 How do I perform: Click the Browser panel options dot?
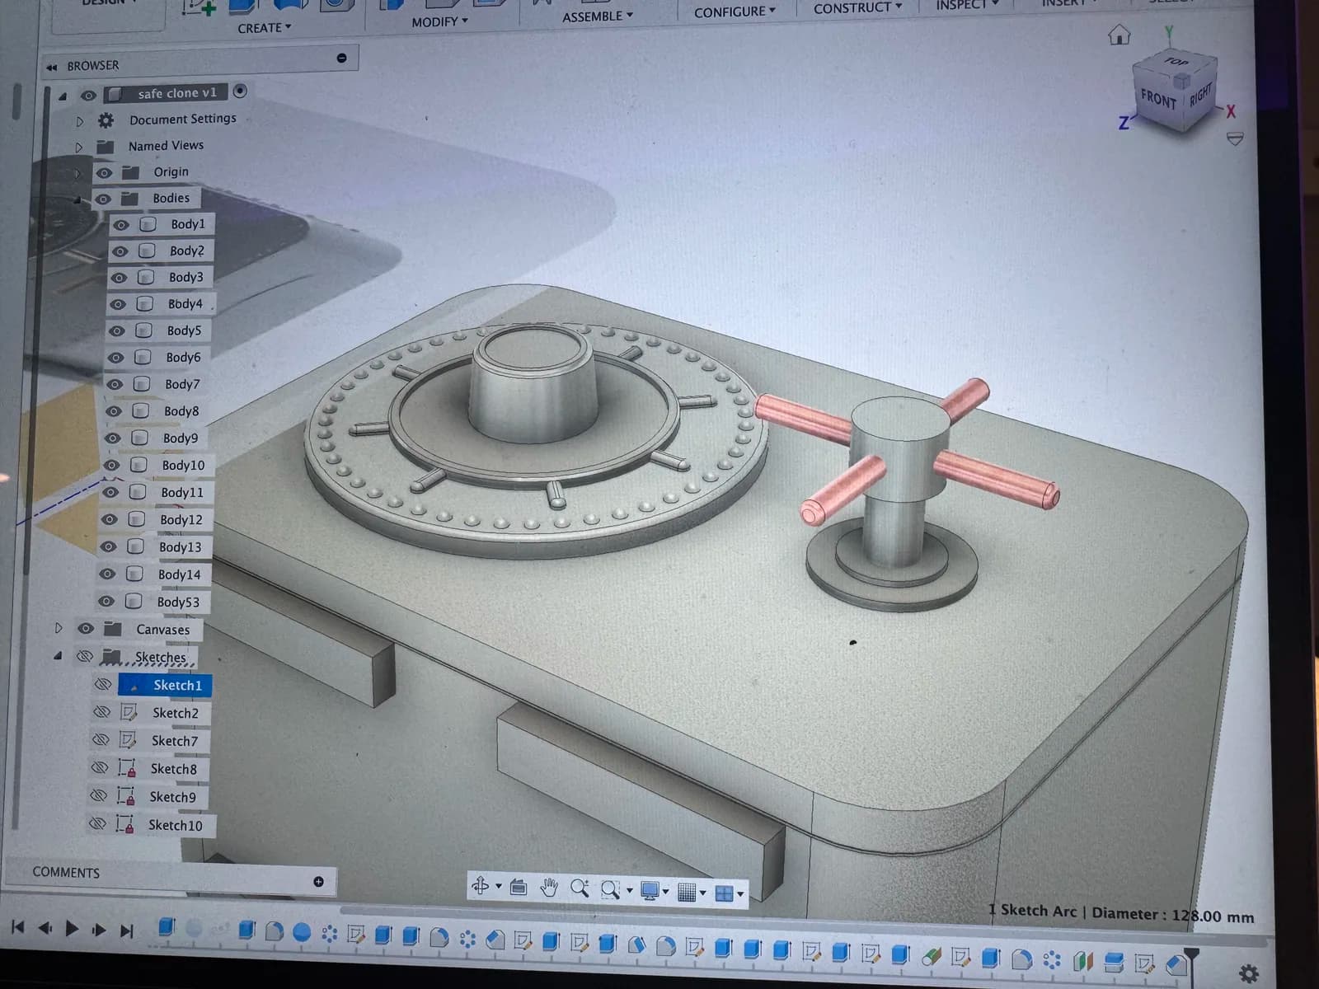click(341, 58)
